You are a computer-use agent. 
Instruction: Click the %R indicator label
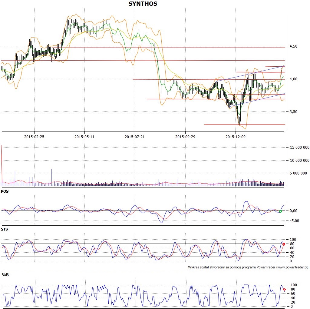click(5, 274)
